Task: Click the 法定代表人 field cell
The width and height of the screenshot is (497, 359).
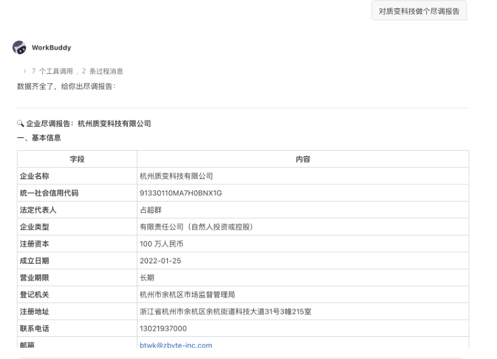Action: click(x=77, y=210)
